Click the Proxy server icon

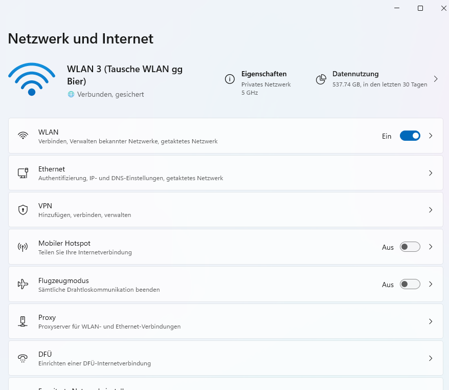23,321
